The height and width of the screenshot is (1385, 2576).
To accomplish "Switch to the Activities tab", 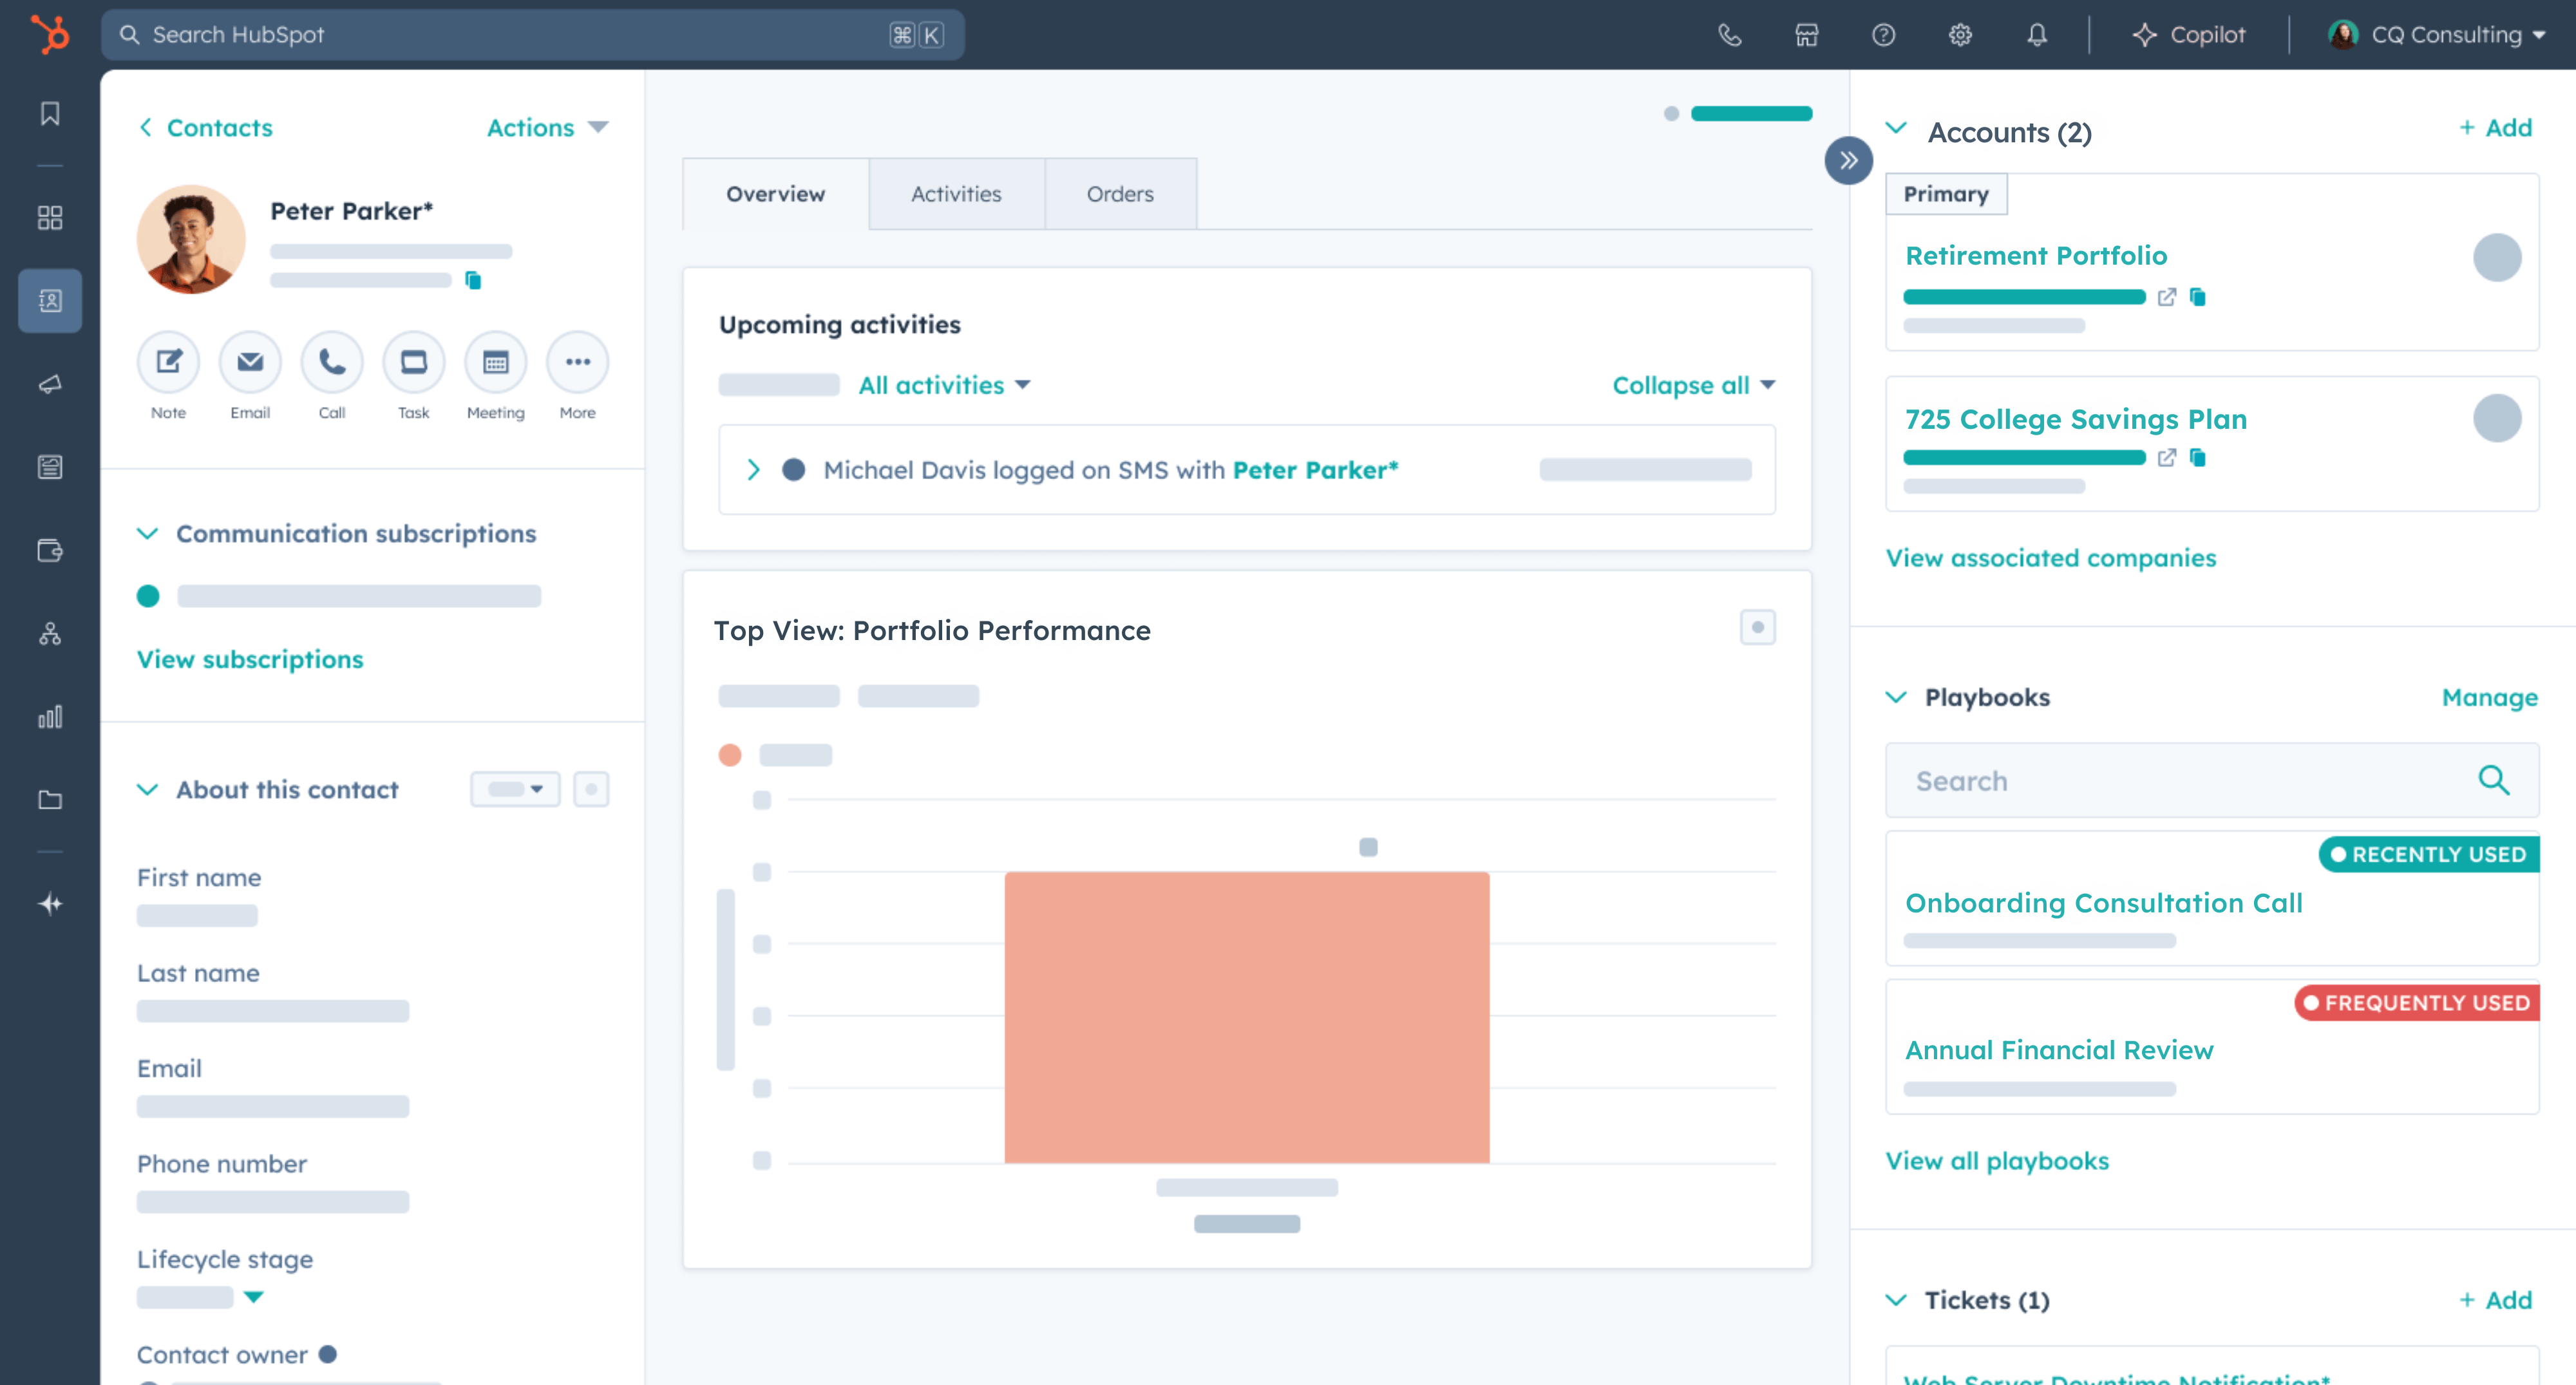I will [955, 193].
